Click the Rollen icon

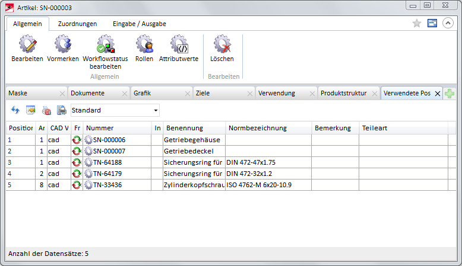[144, 45]
